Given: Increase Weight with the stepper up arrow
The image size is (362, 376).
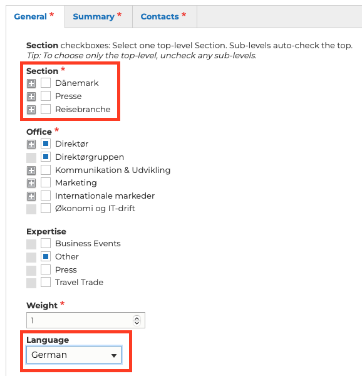Looking at the screenshot, I should tap(137, 318).
